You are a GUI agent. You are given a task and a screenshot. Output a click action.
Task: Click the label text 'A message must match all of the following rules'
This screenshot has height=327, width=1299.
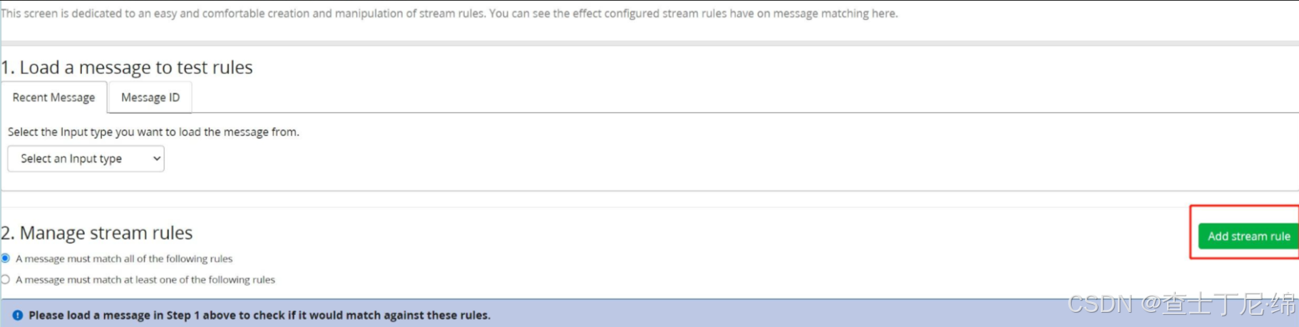click(x=124, y=259)
